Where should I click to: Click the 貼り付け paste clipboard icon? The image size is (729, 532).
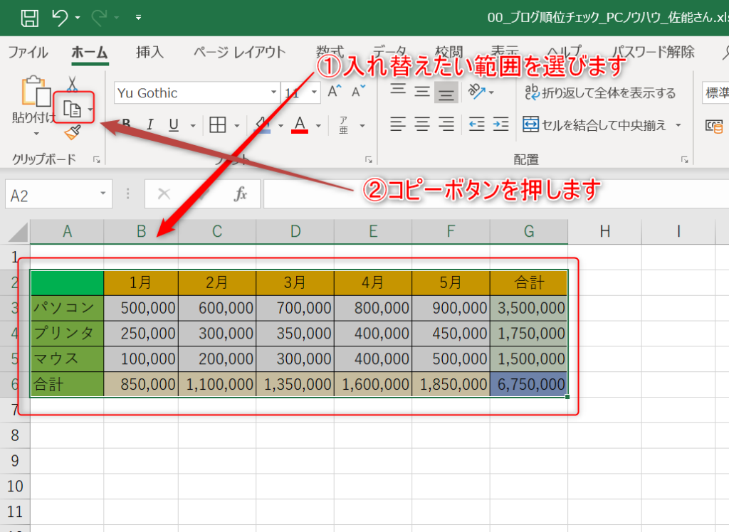(36, 91)
